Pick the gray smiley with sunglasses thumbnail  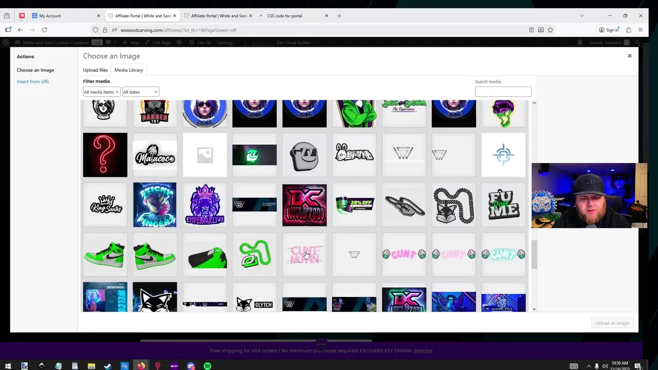coord(304,155)
